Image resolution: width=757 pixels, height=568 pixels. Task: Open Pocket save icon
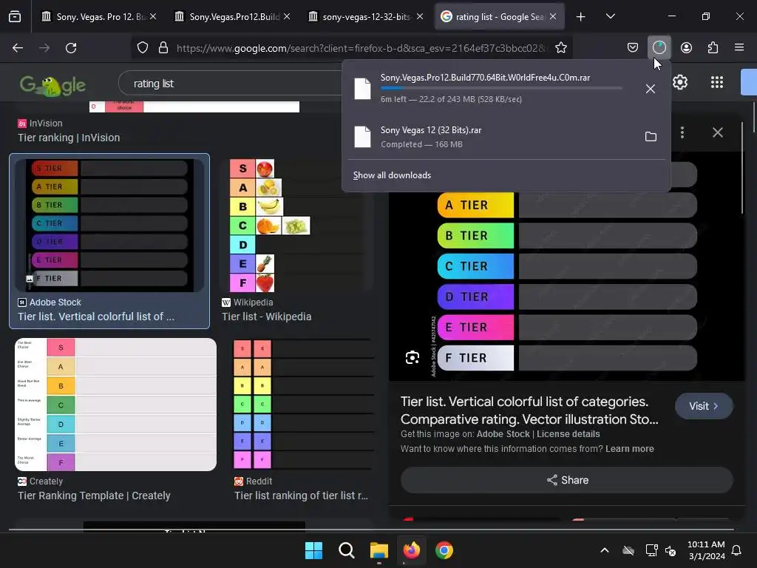633,48
